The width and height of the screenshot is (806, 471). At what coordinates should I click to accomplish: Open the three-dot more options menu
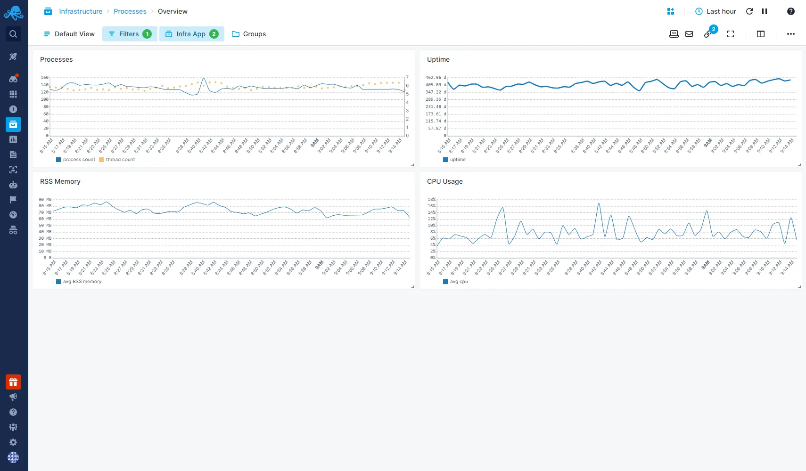click(791, 34)
